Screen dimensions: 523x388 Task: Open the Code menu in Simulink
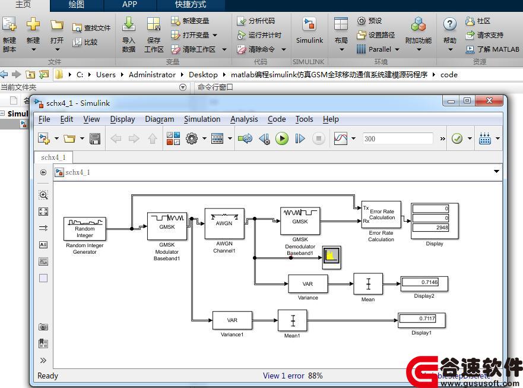point(277,119)
